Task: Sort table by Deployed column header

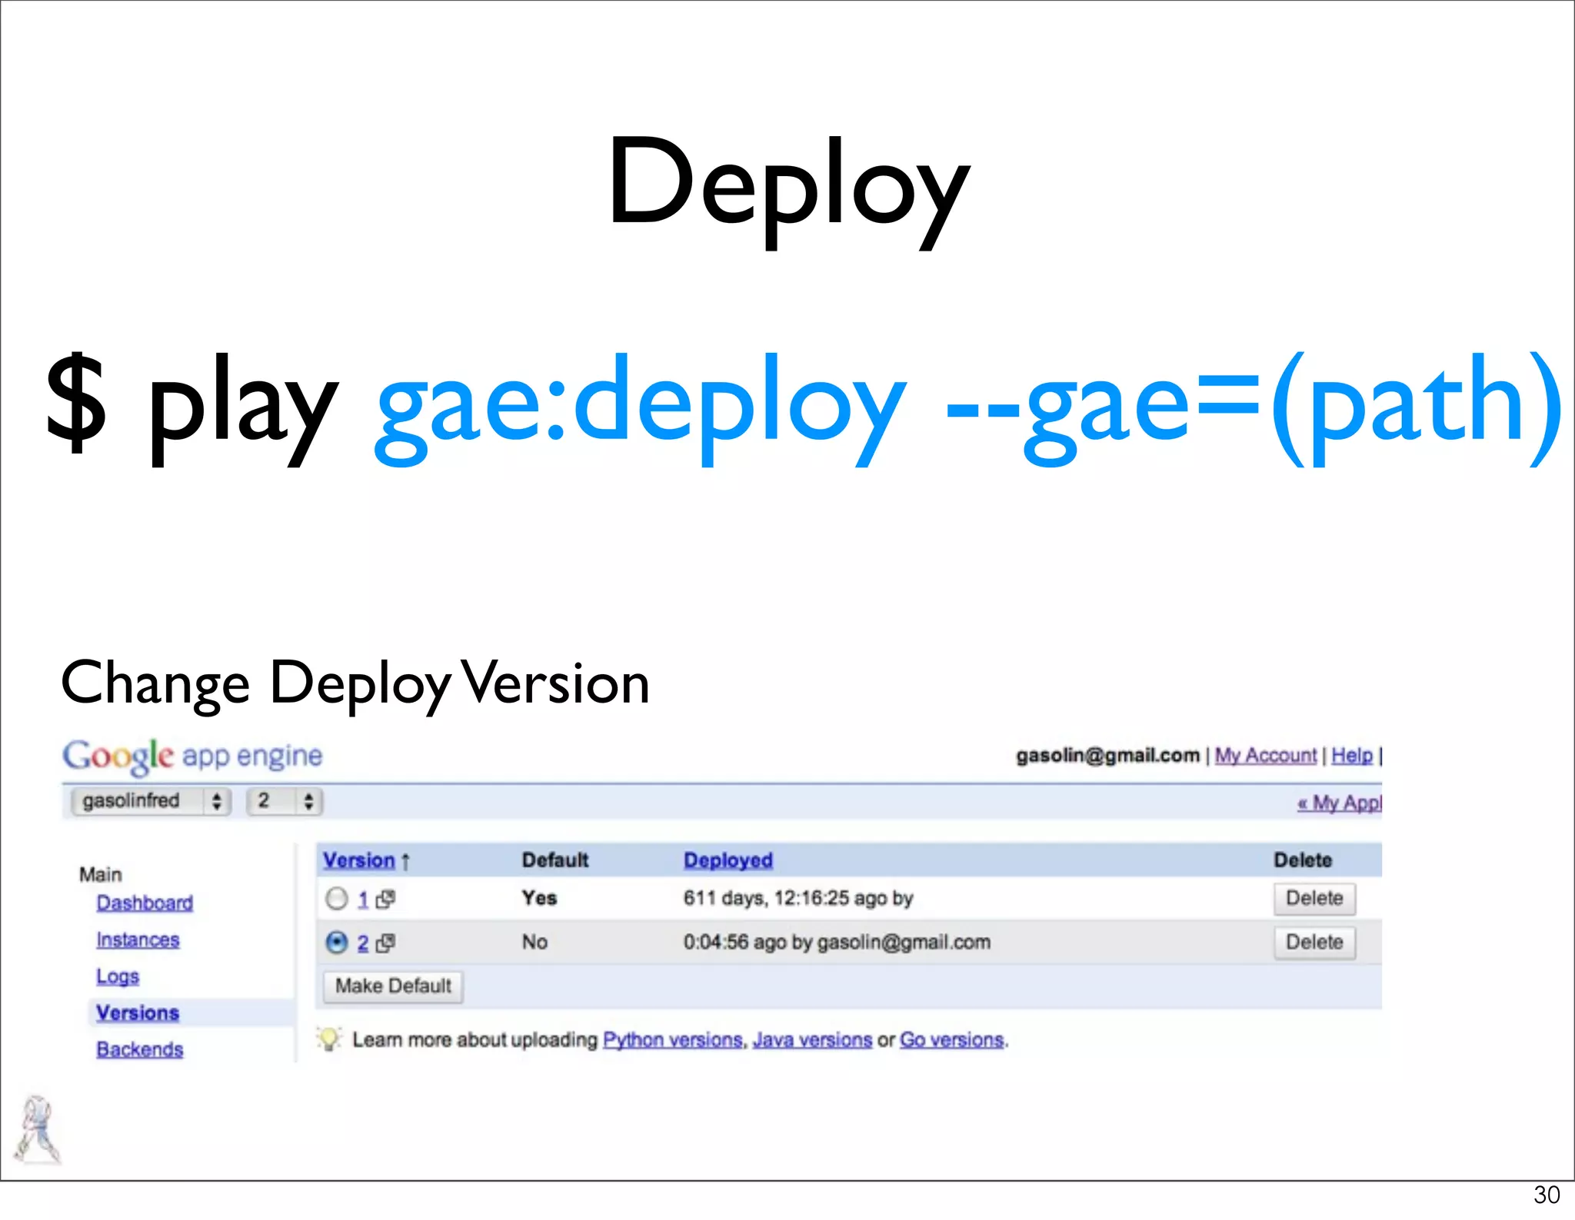Action: coord(728,860)
